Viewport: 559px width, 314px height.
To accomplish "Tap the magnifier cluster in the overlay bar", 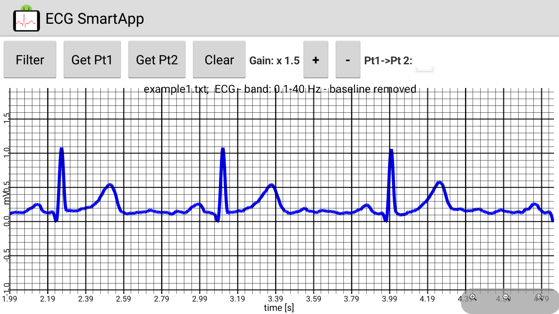I will 506,297.
